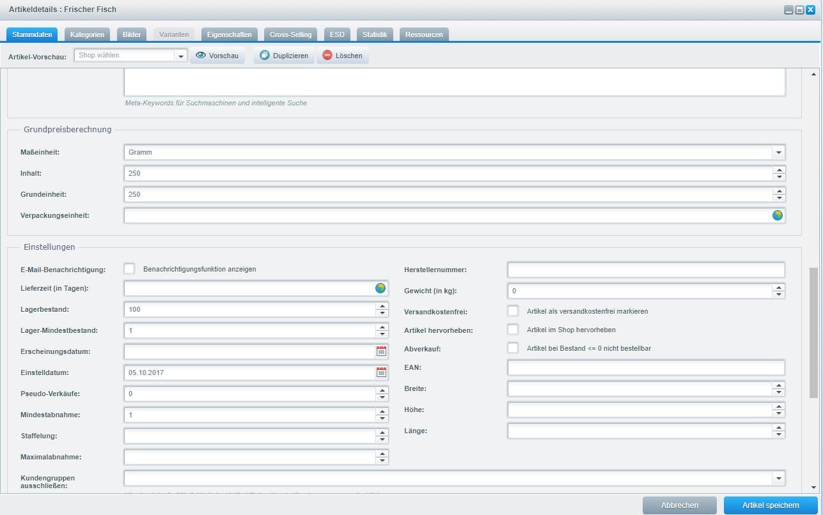Increase Höhe spinner value

(778, 406)
